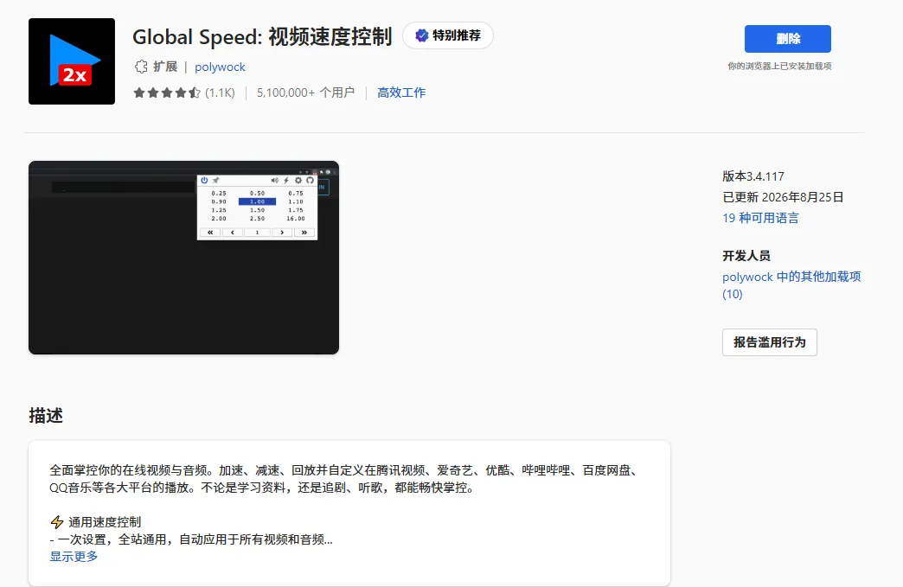The image size is (903, 587).
Task: Open the polywock developer link near title
Action: click(x=220, y=67)
